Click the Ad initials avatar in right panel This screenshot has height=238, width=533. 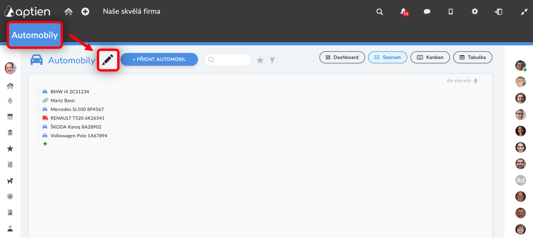coord(521,180)
